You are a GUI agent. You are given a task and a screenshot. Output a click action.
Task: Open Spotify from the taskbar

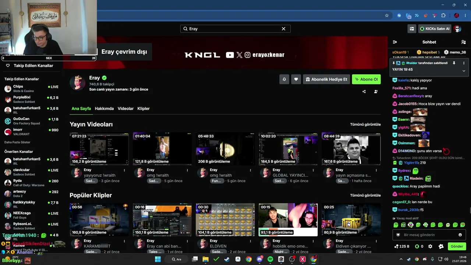pyautogui.click(x=270, y=259)
